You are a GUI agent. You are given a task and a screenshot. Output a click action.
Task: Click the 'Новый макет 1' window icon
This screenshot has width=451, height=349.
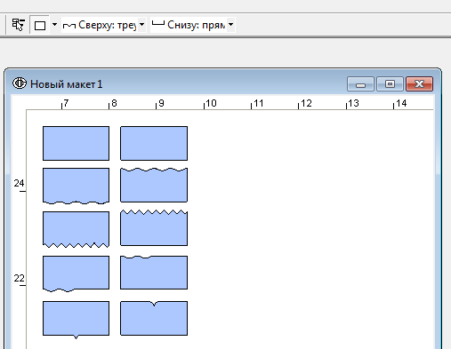[x=20, y=83]
